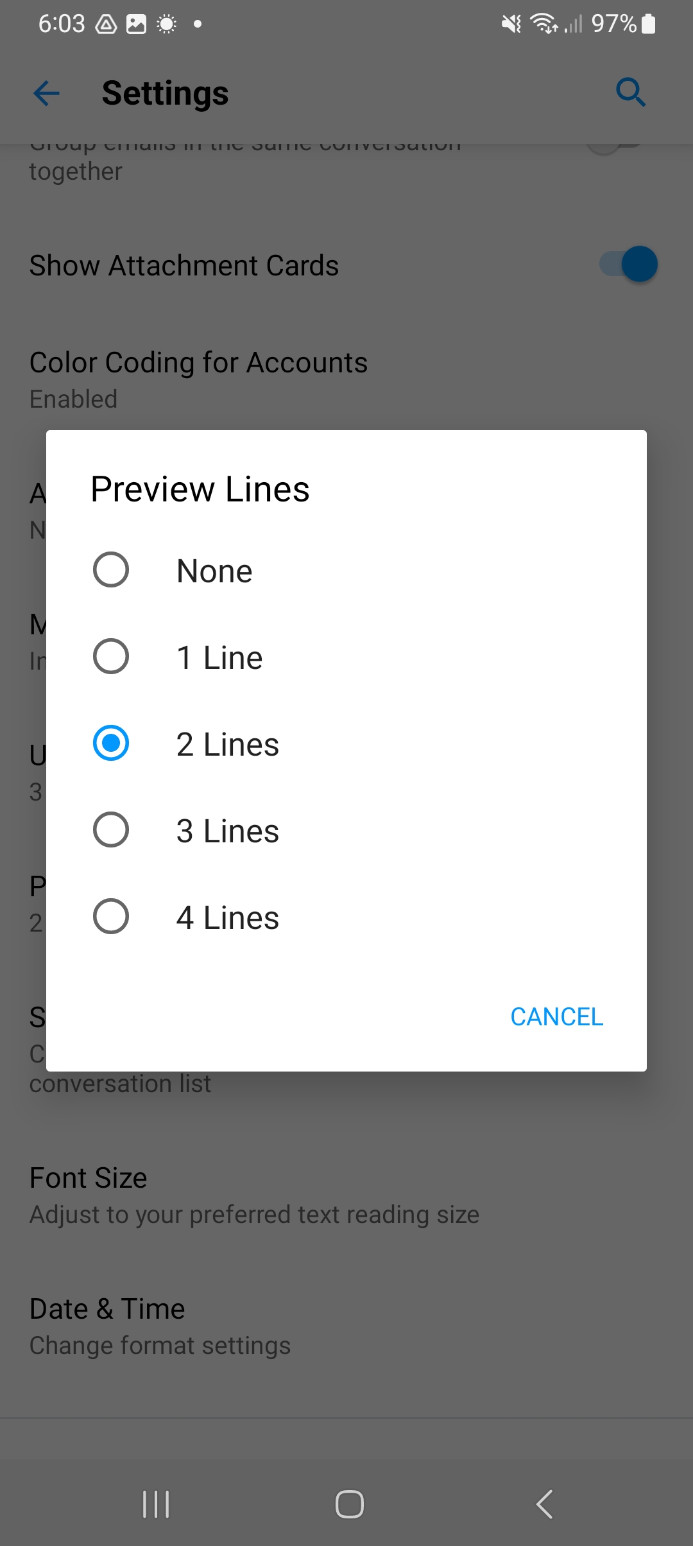The width and height of the screenshot is (693, 1546).
Task: Click the Wi-Fi status icon
Action: tap(541, 24)
